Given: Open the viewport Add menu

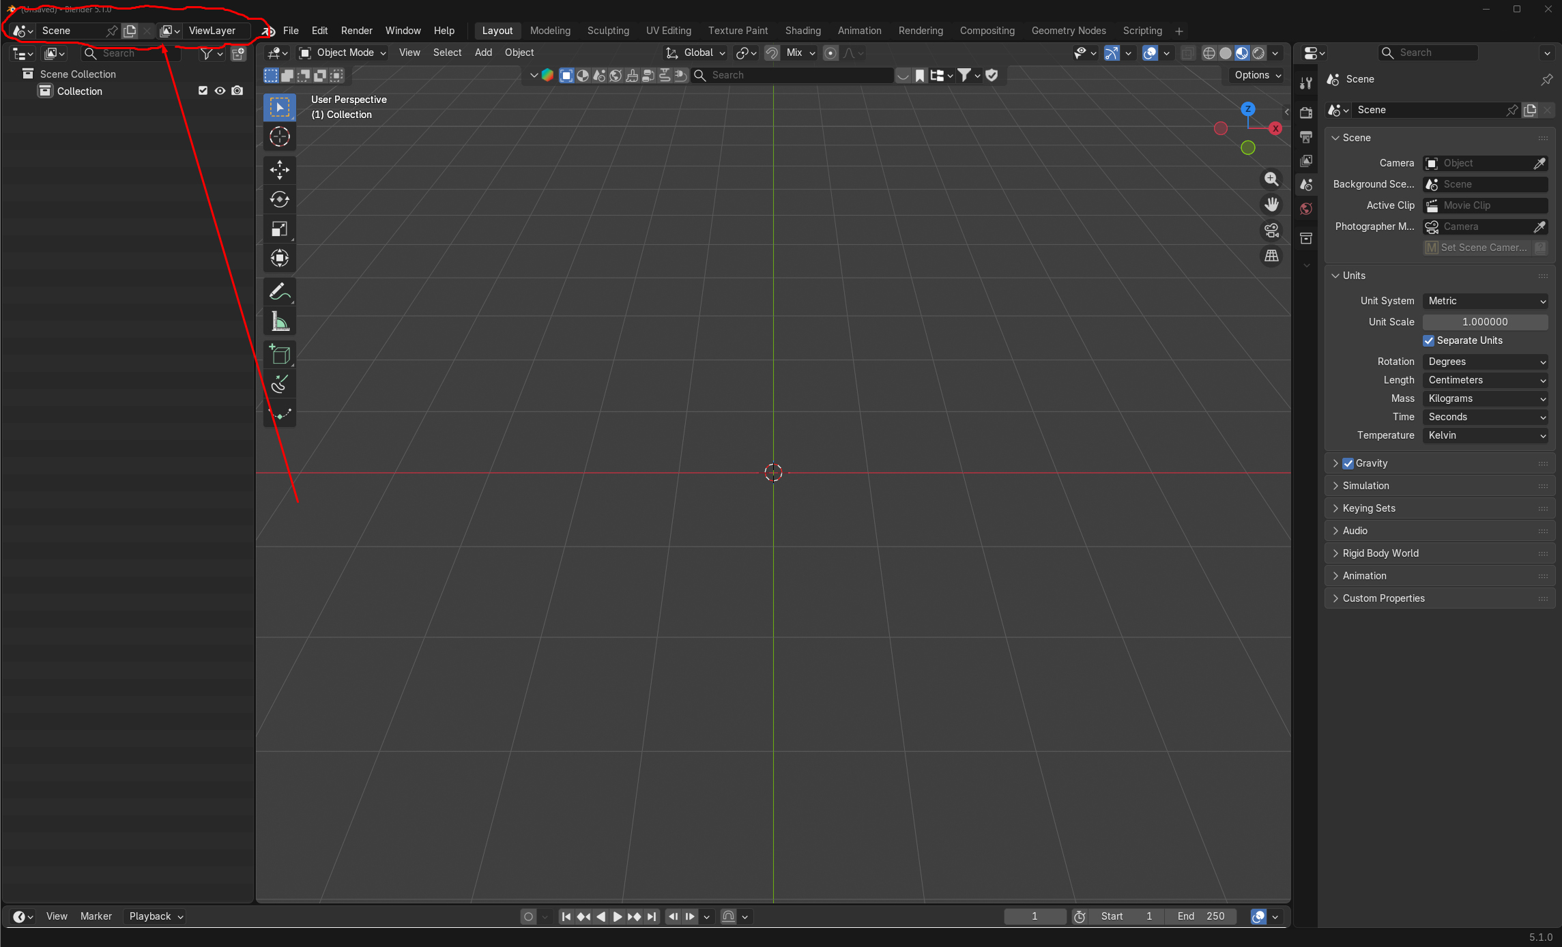Looking at the screenshot, I should click(483, 53).
